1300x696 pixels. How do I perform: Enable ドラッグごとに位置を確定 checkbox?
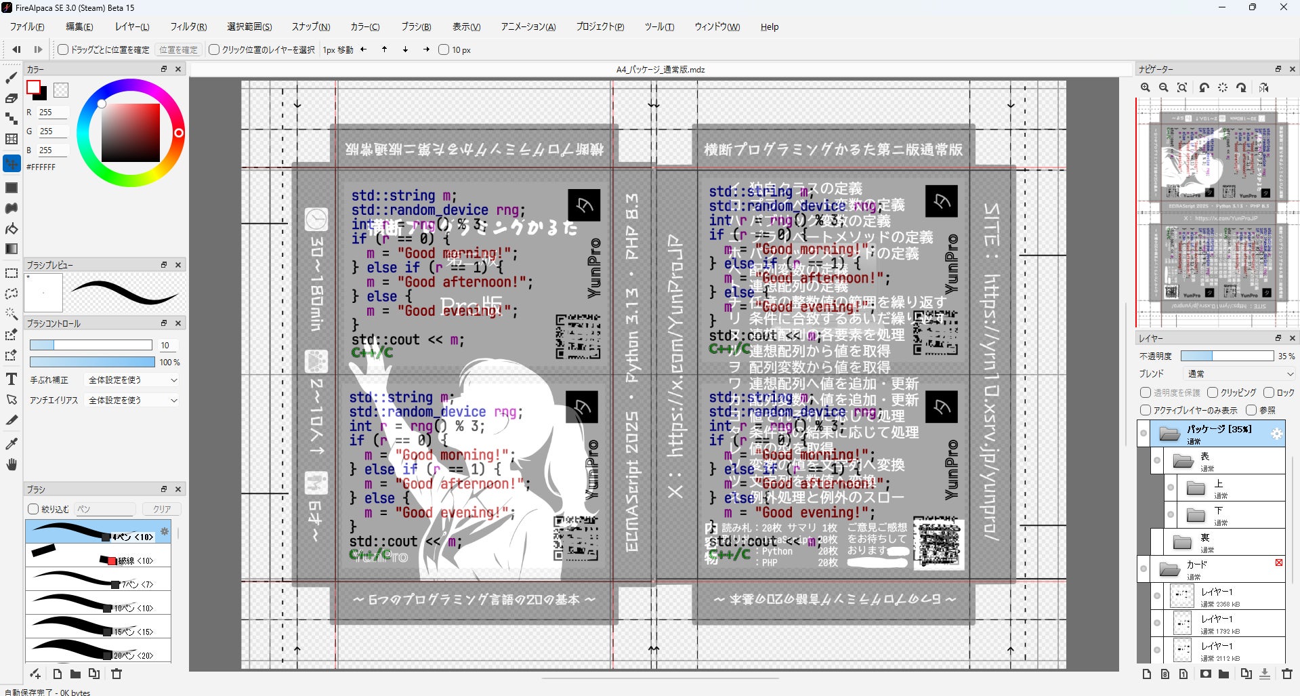pyautogui.click(x=63, y=49)
